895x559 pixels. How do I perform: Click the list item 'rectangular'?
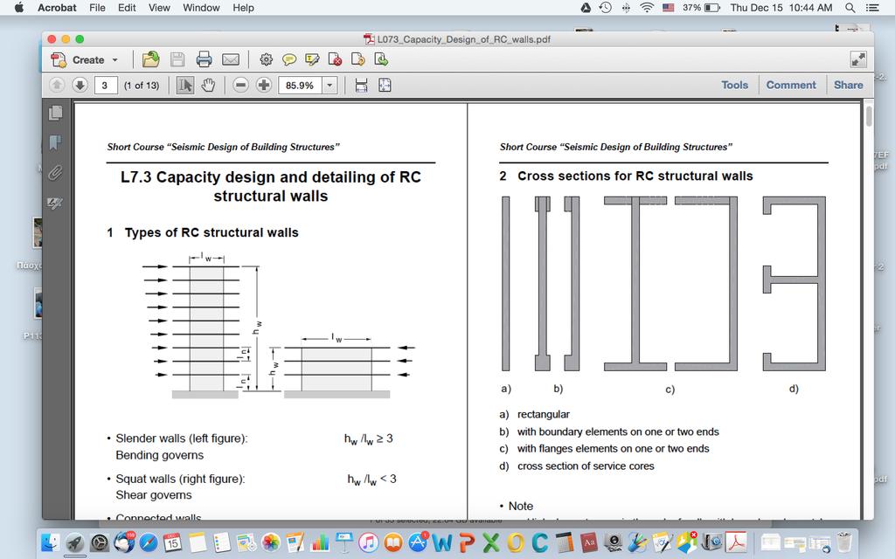pos(544,415)
